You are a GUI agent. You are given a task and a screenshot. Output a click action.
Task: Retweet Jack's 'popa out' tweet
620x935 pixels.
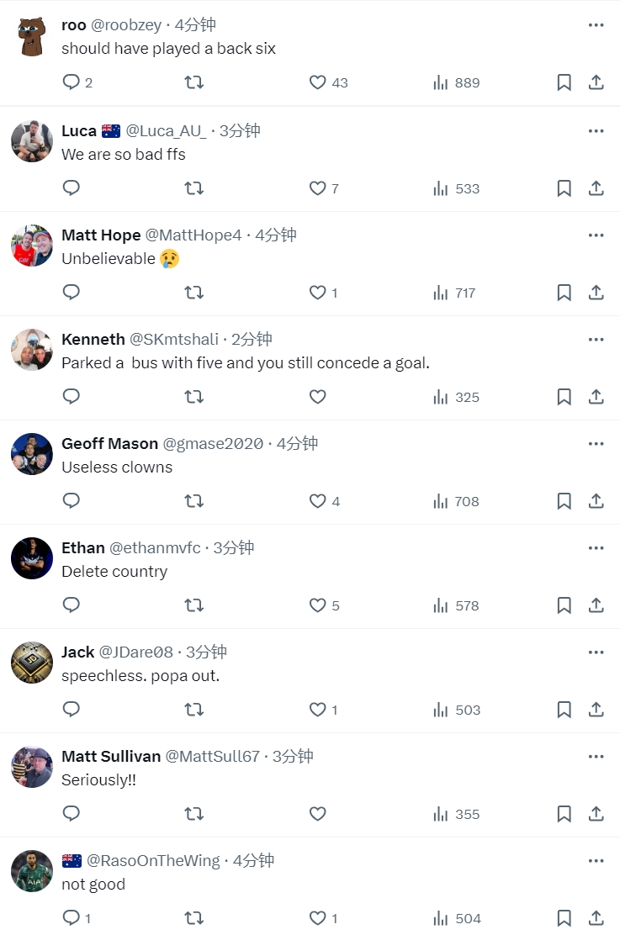tap(194, 710)
